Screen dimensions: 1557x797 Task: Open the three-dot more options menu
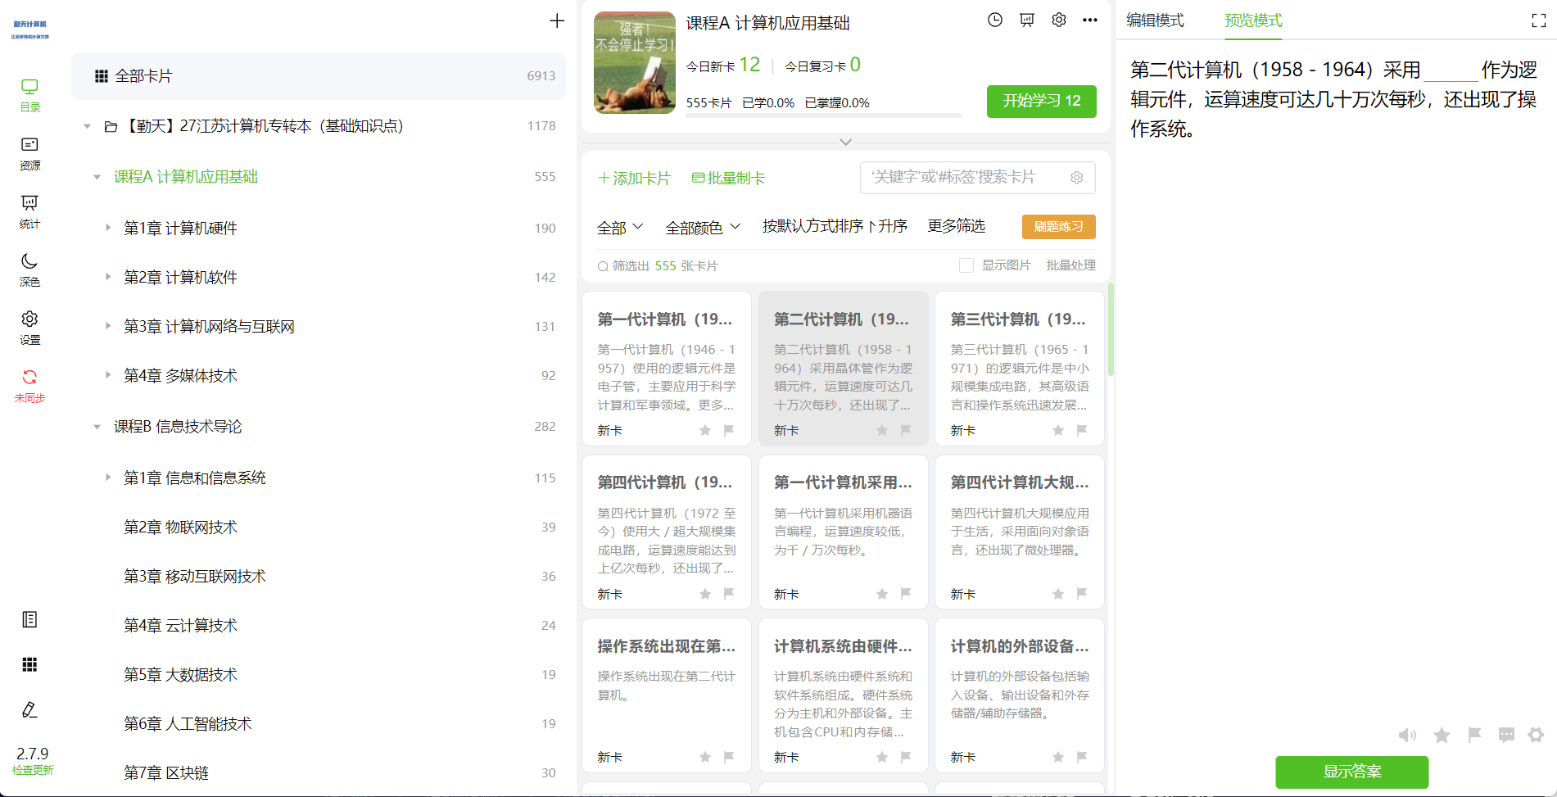click(x=1090, y=20)
